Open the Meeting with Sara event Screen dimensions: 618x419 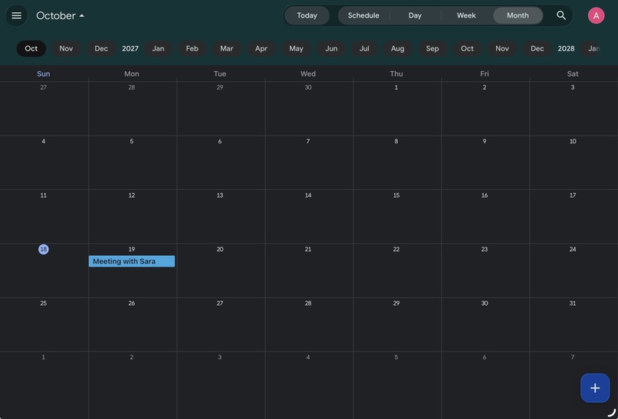tap(132, 261)
